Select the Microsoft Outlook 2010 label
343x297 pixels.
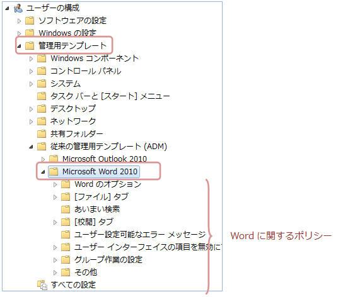(105, 159)
